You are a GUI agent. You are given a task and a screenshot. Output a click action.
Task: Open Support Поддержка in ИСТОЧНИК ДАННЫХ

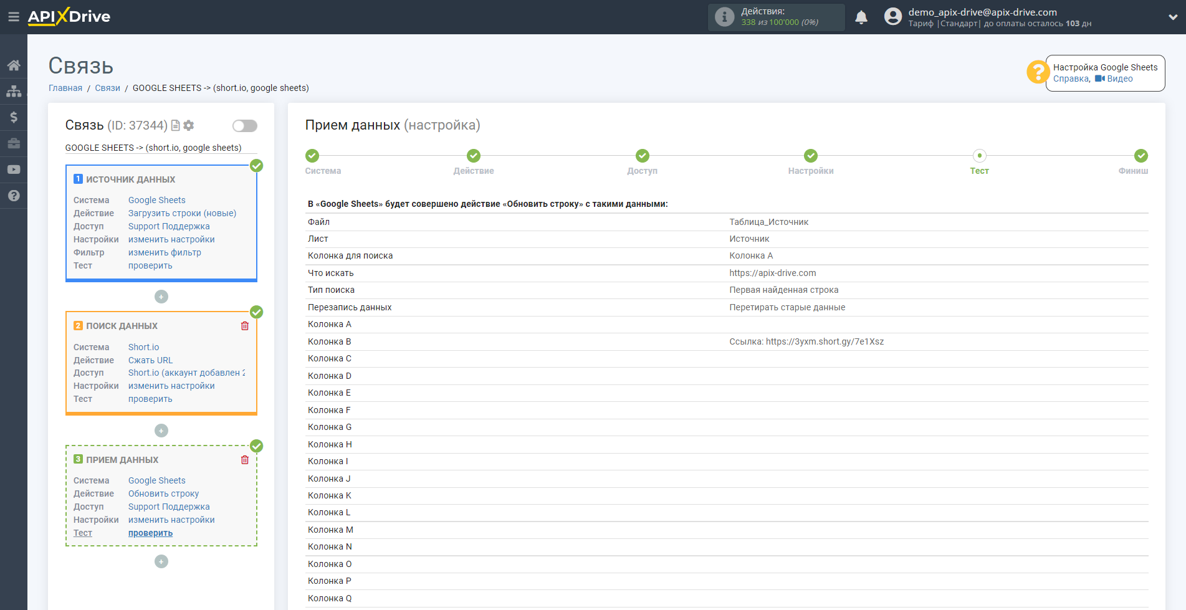pos(169,226)
